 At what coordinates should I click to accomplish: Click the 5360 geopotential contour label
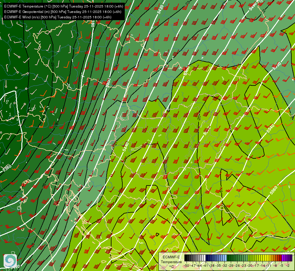tap(7, 168)
